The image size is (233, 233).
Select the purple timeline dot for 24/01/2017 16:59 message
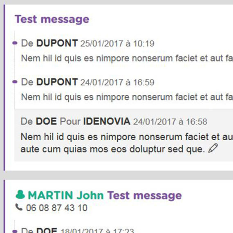(15, 82)
